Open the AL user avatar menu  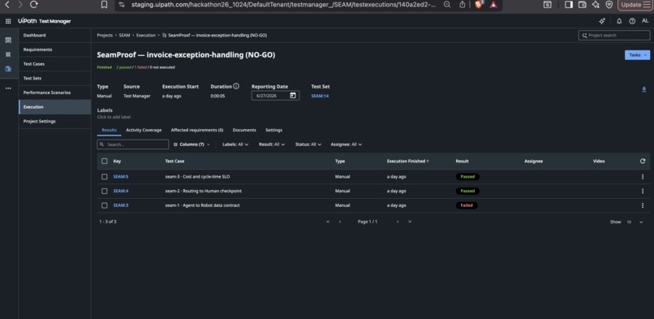(x=645, y=21)
